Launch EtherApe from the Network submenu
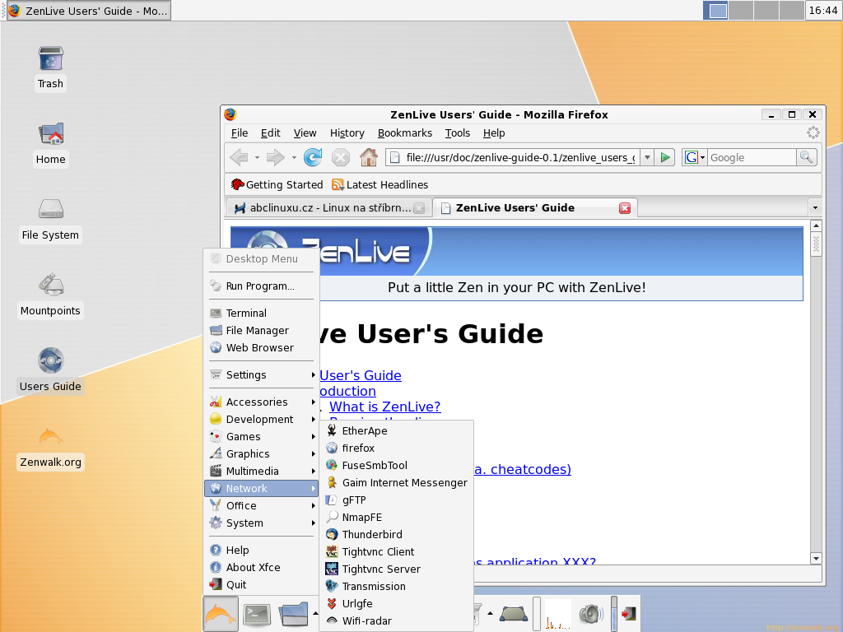 (x=396, y=431)
